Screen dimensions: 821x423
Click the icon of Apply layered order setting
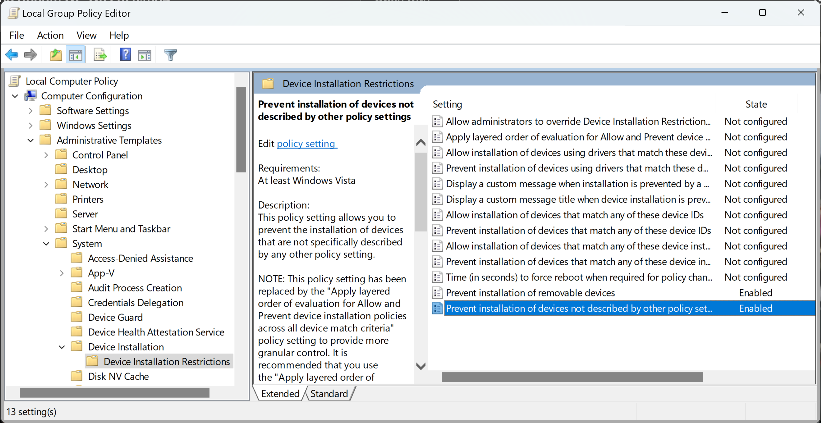[437, 137]
